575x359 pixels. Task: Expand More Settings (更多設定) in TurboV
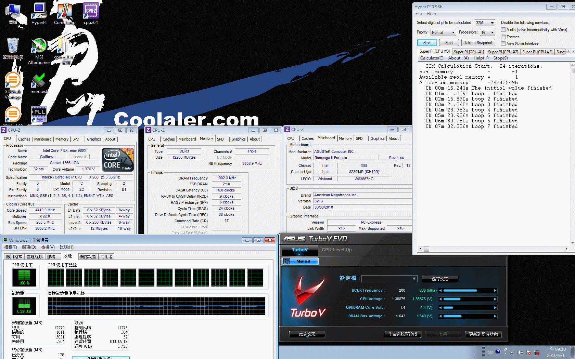(307, 334)
